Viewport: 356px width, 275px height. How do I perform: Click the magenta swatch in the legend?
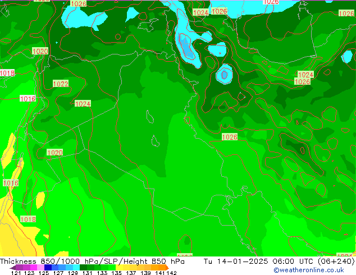tap(34, 268)
